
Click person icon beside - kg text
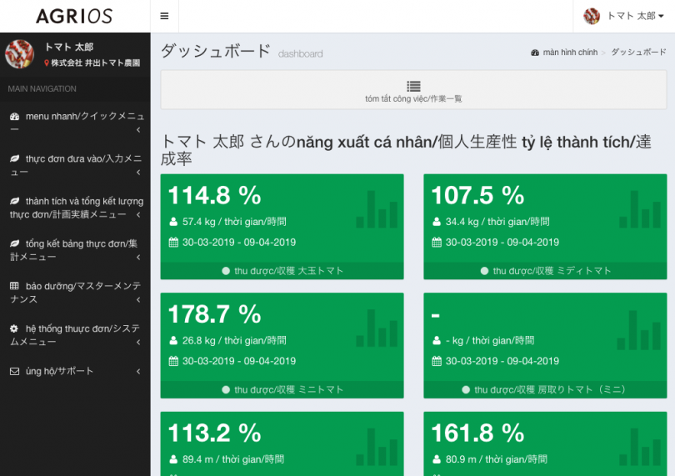pos(437,340)
